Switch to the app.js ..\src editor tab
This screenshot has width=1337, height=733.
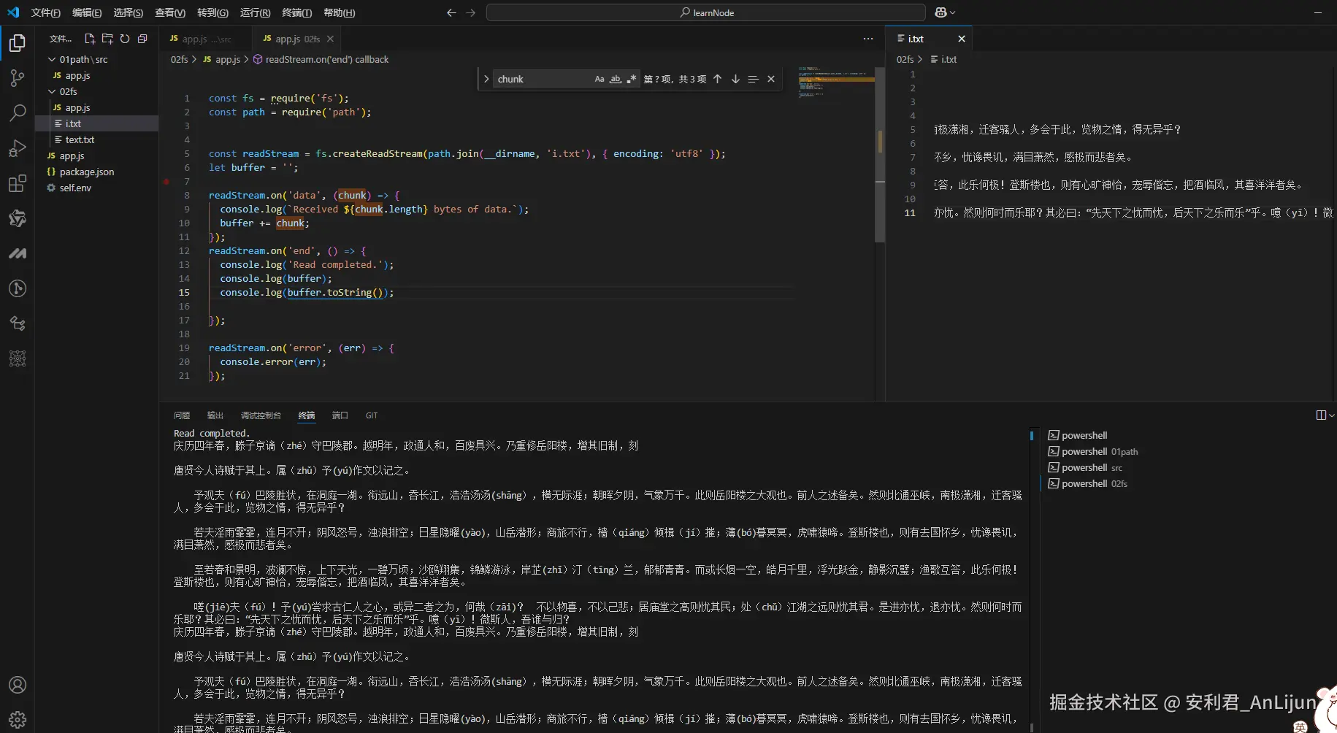[x=206, y=39]
